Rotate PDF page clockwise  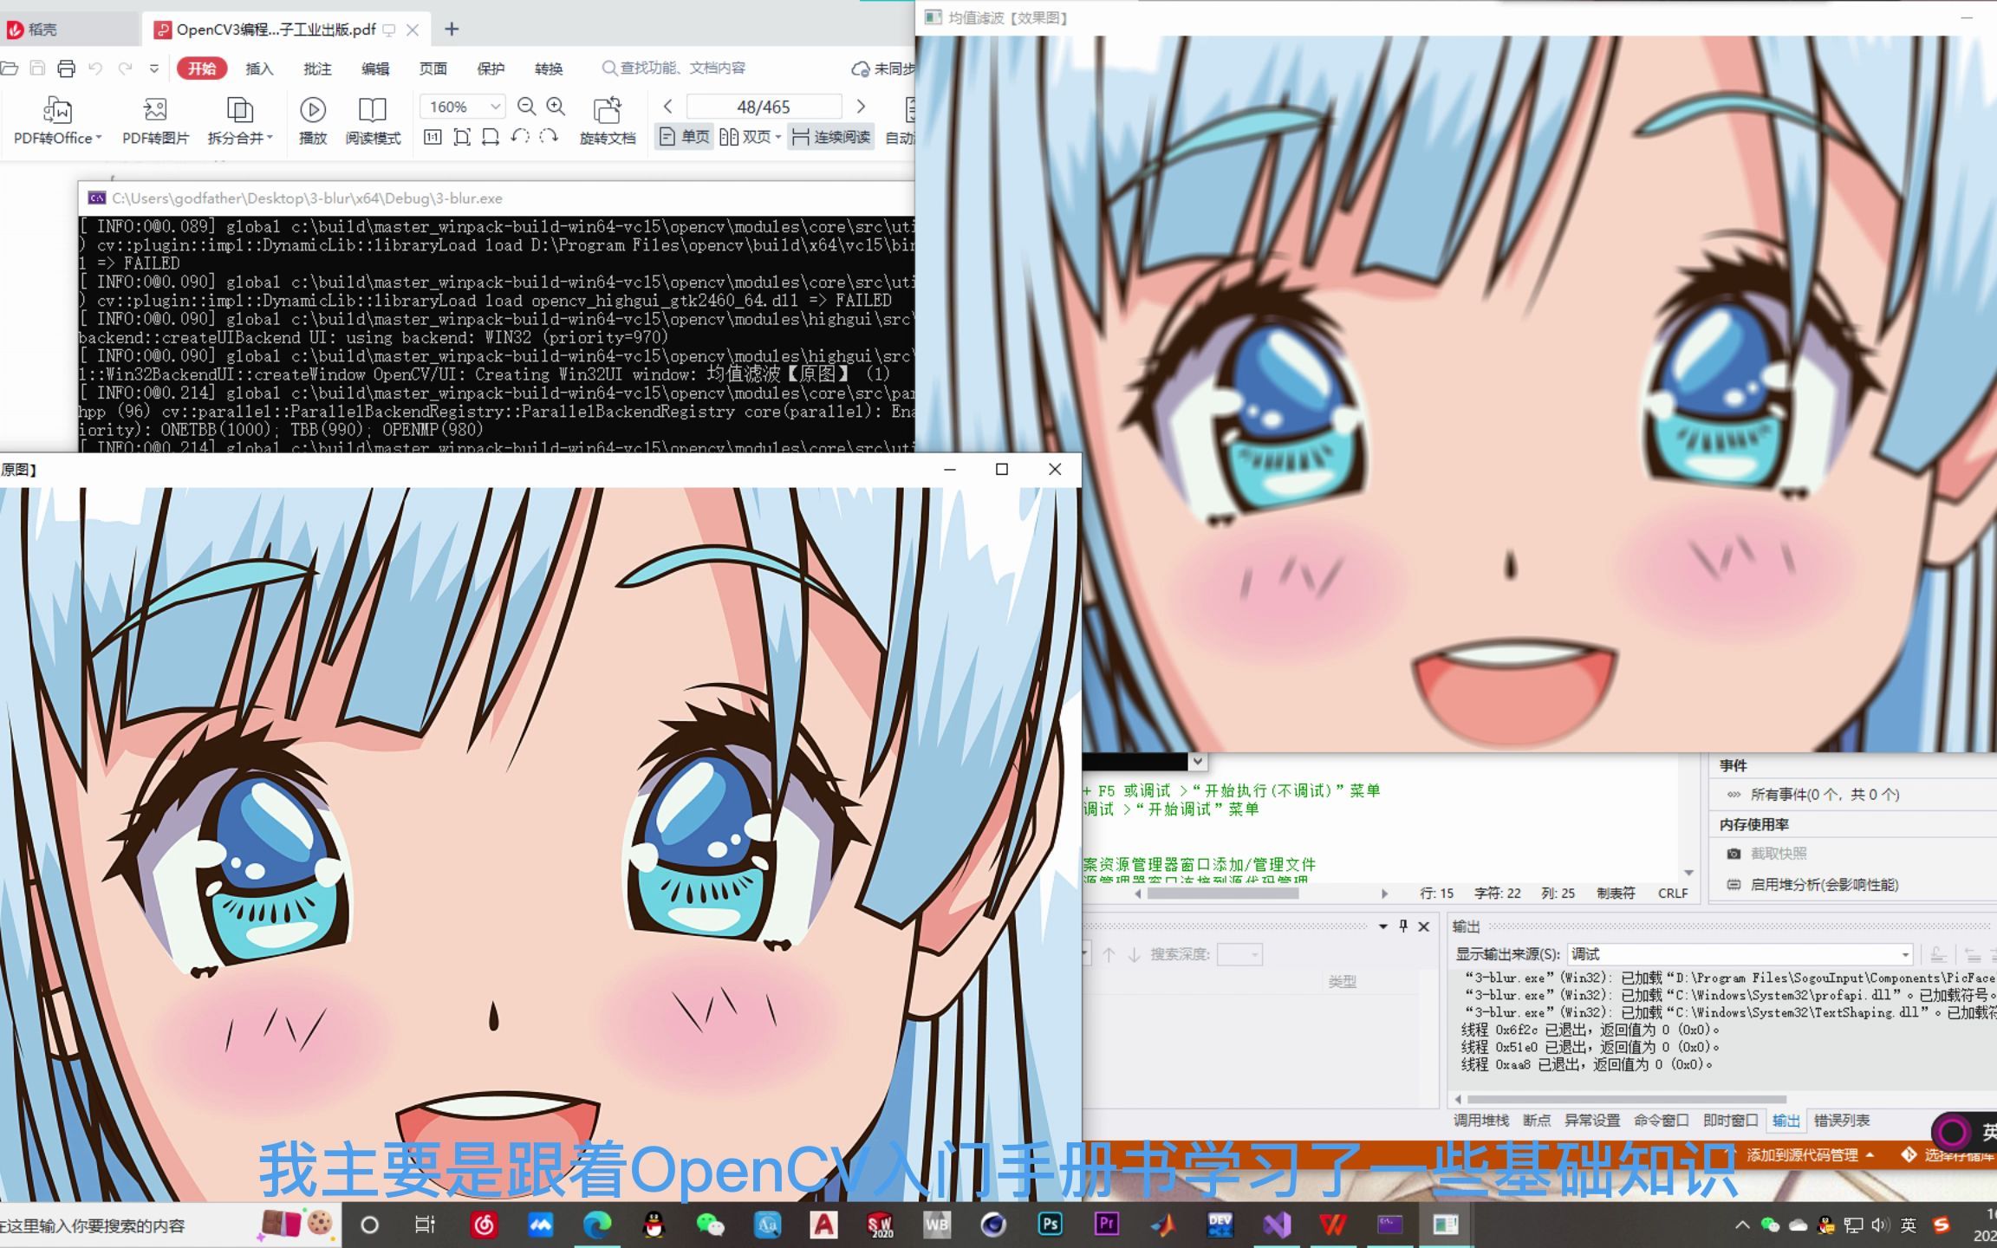pyautogui.click(x=549, y=137)
